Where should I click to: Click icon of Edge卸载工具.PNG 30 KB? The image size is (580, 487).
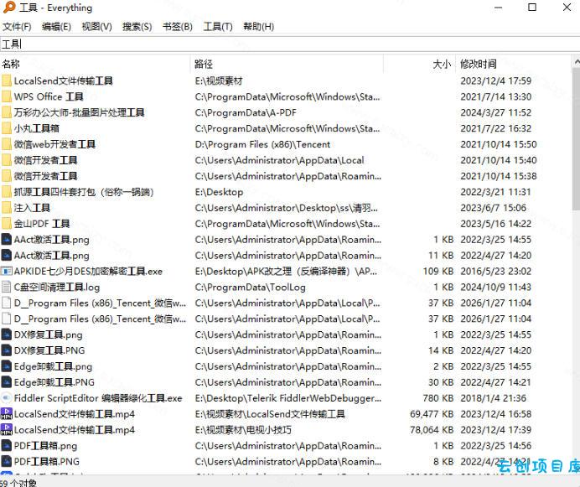point(7,382)
